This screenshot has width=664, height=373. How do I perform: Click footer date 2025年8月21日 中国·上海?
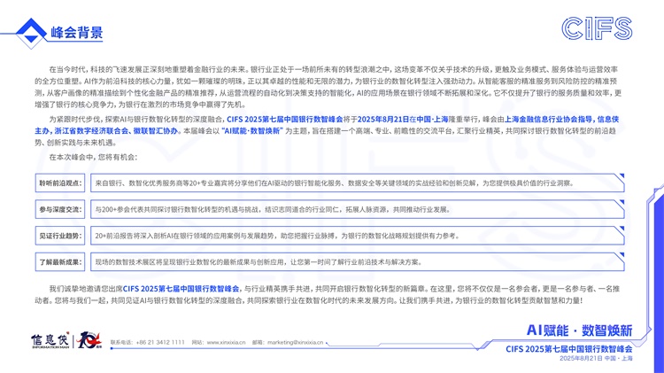point(596,359)
